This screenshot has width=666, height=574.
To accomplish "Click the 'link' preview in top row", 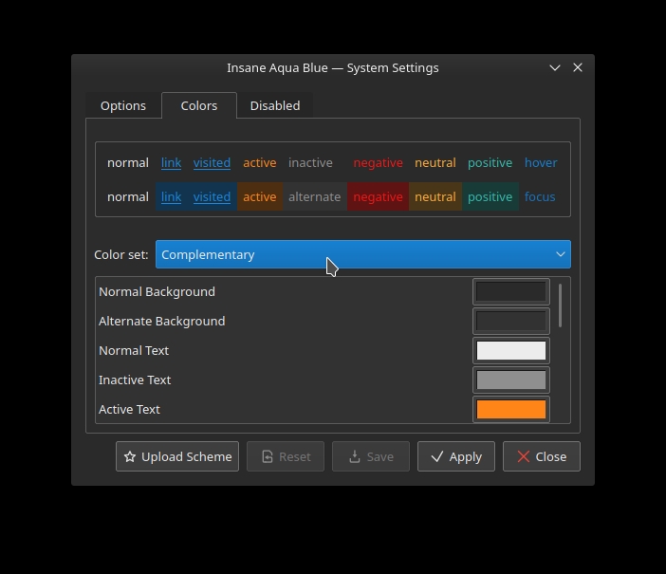I will (x=171, y=163).
